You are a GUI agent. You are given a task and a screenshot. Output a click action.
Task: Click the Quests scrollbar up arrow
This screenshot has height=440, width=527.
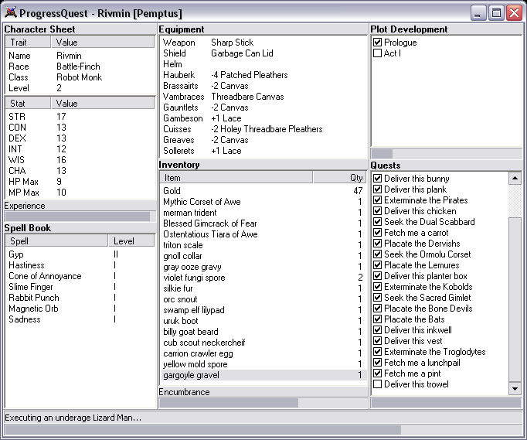(515, 178)
